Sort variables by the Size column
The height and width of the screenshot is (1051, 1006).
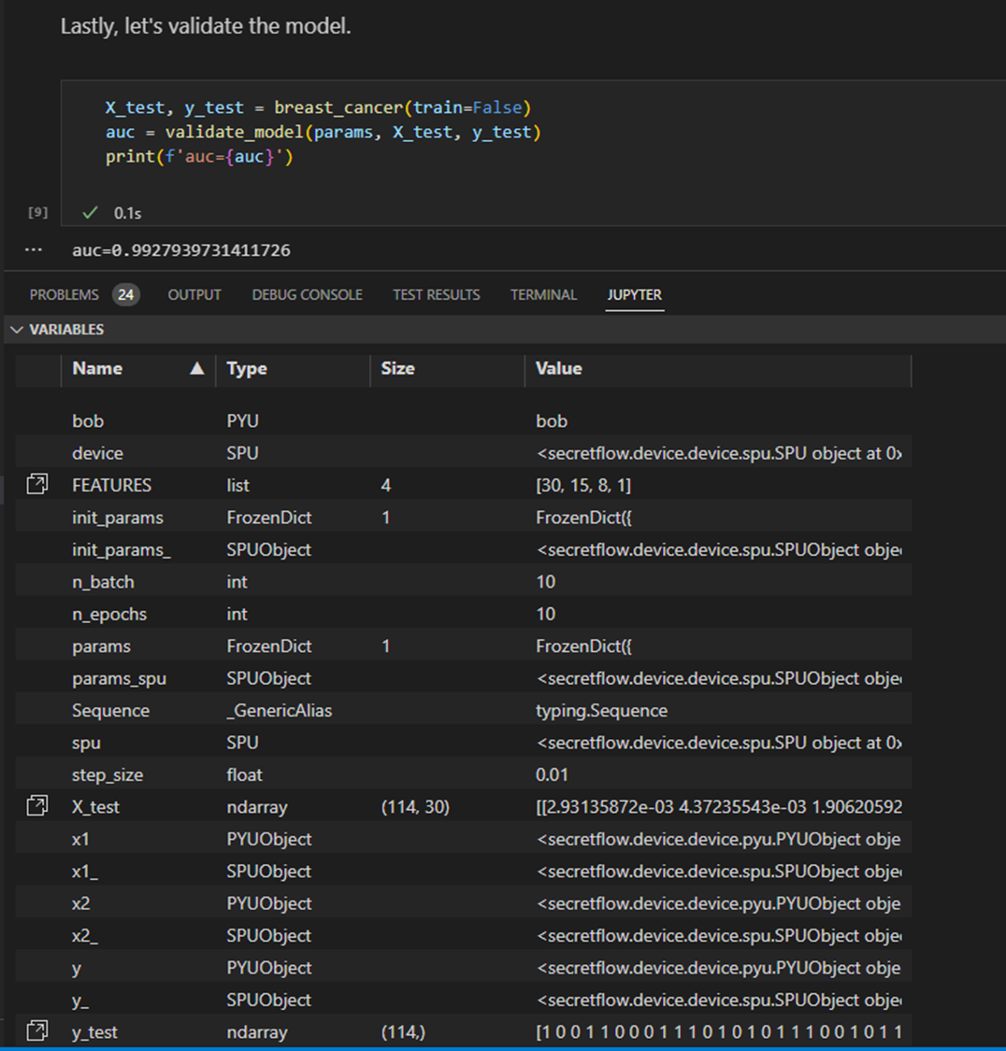[397, 368]
